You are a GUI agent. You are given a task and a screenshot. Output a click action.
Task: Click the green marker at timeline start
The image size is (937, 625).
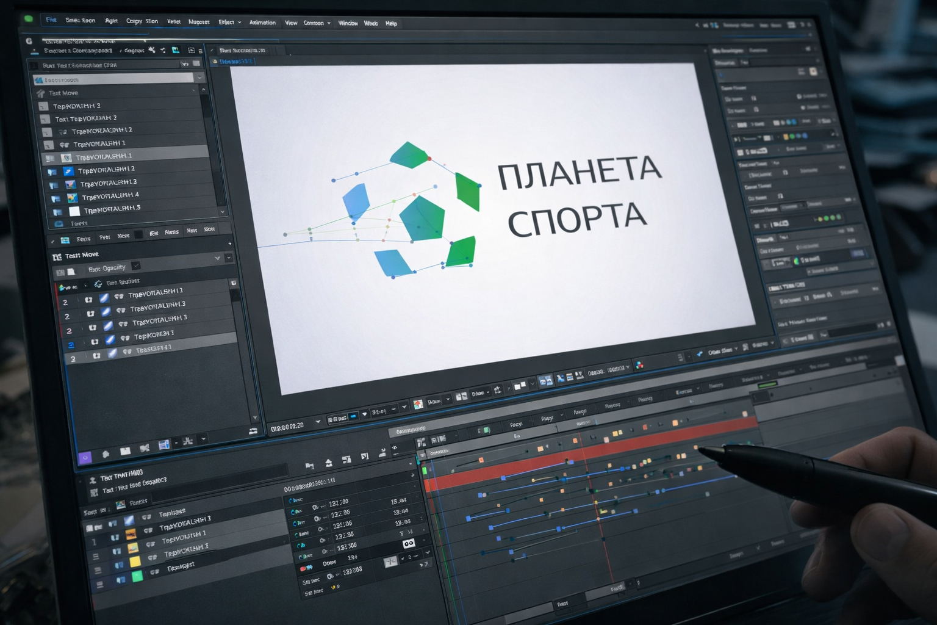[425, 471]
